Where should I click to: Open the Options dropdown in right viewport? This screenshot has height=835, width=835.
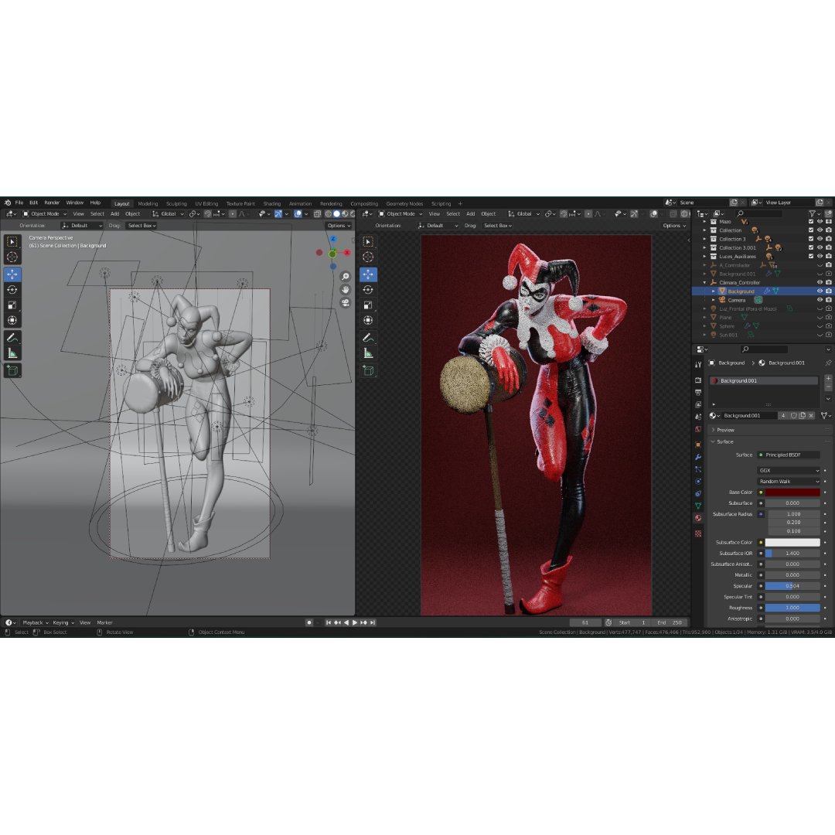[x=674, y=226]
